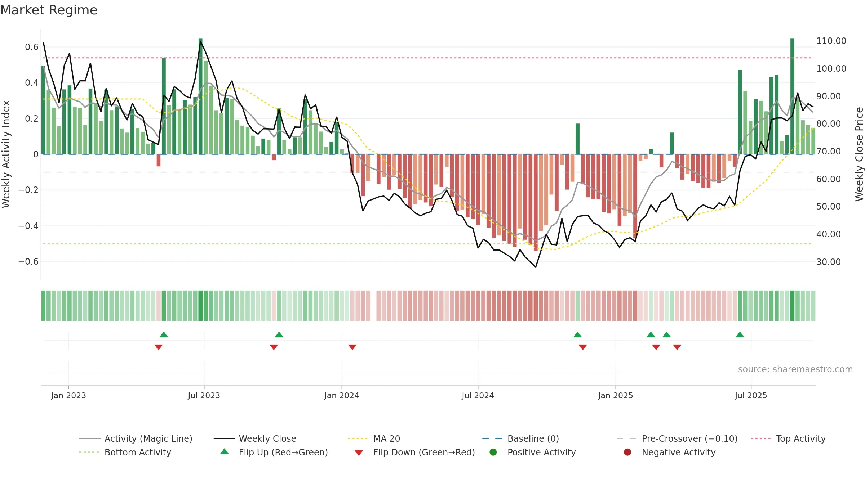Toggle the Weekly Close legend entry
865x486 pixels.
pyautogui.click(x=255, y=438)
